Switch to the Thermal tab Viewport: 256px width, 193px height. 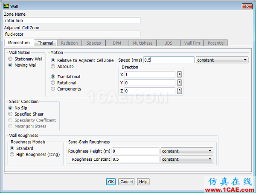pyautogui.click(x=45, y=43)
